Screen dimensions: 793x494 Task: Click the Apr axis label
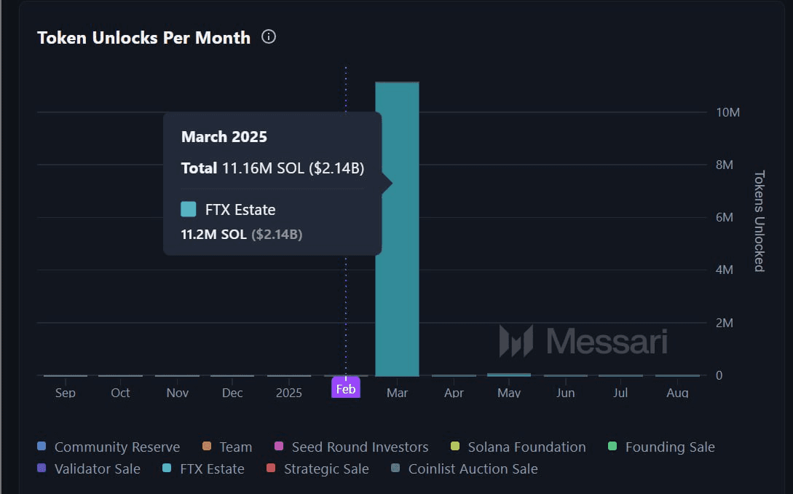click(x=454, y=393)
